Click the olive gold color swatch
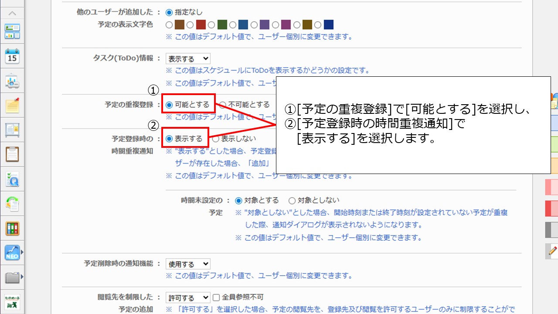 pyautogui.click(x=307, y=24)
